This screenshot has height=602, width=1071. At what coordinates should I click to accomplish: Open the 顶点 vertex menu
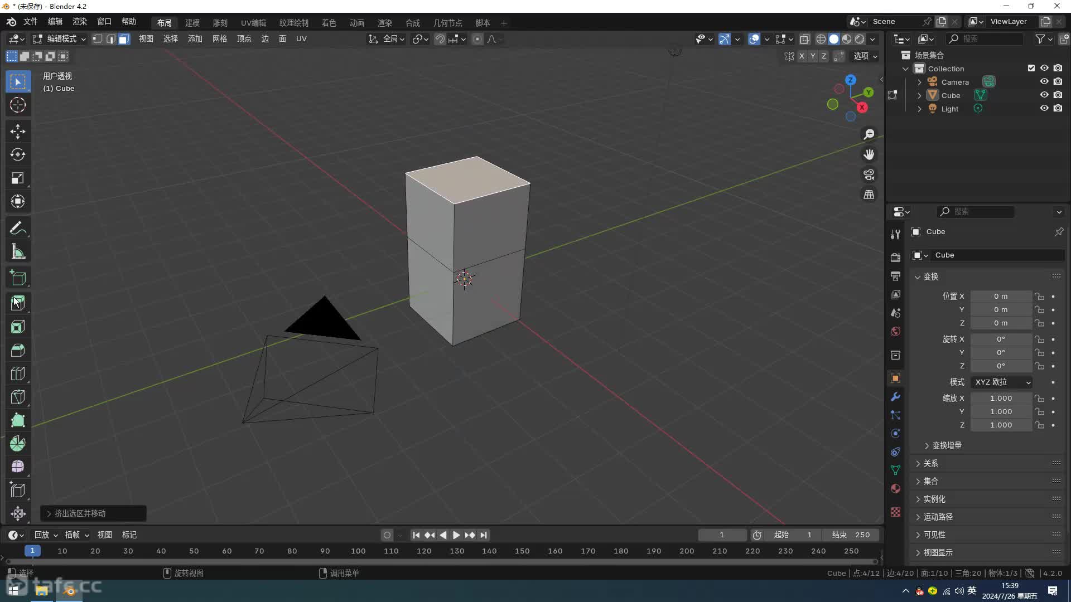click(x=244, y=39)
